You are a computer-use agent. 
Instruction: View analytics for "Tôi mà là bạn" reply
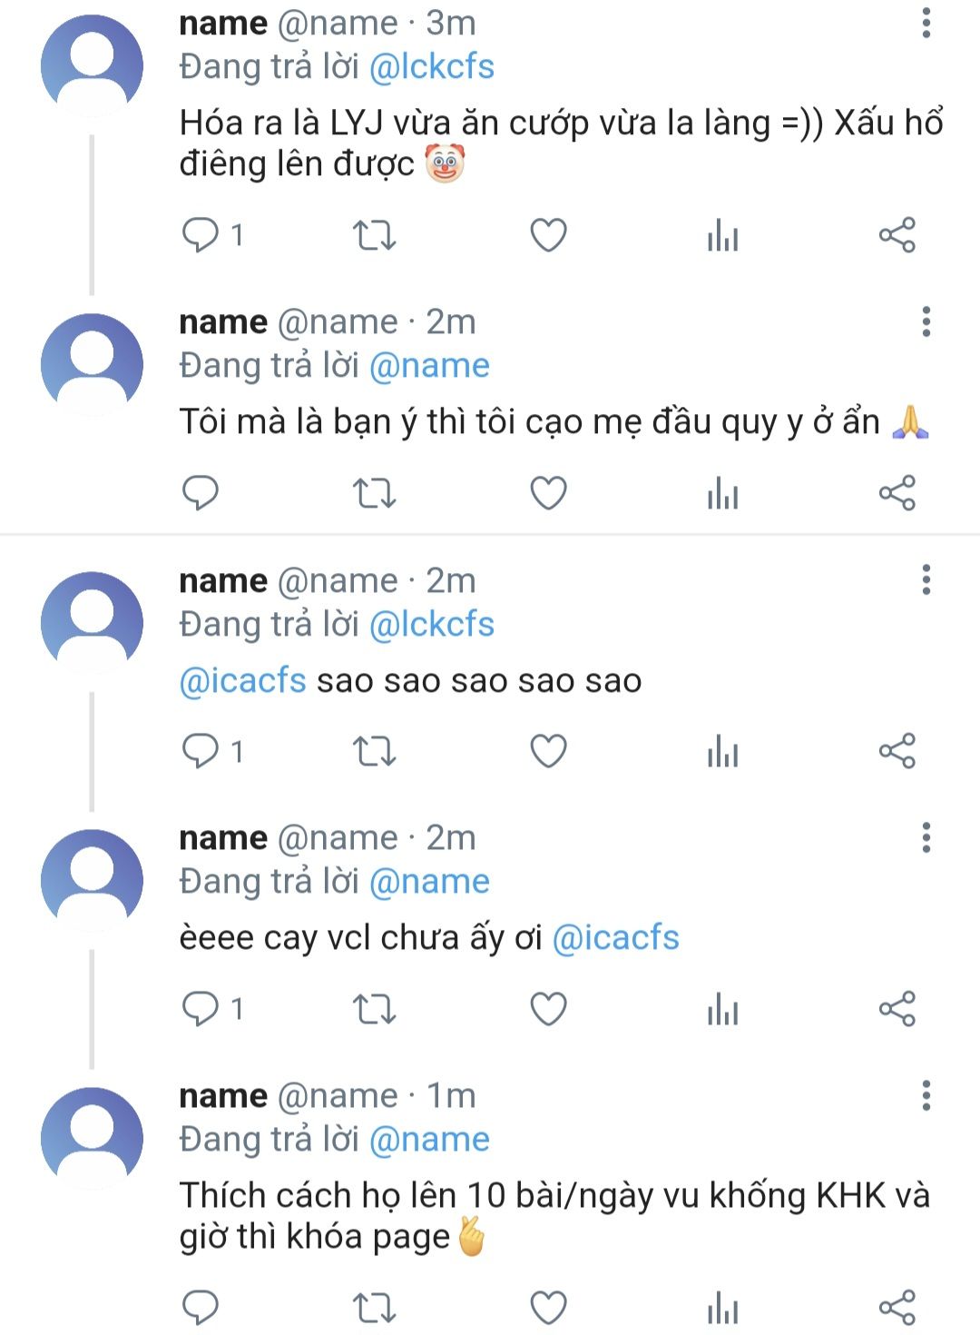pos(722,493)
